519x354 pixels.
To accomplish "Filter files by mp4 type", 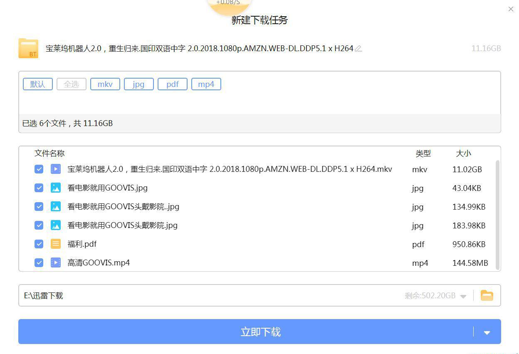I will pos(206,84).
